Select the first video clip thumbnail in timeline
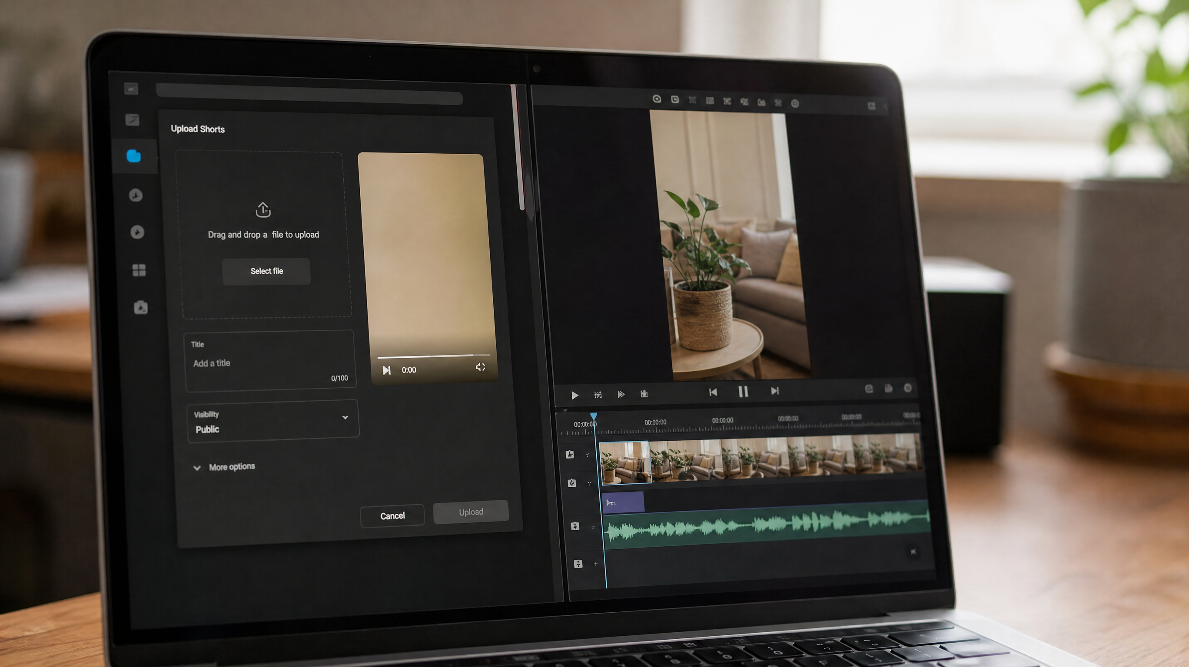 pos(625,462)
